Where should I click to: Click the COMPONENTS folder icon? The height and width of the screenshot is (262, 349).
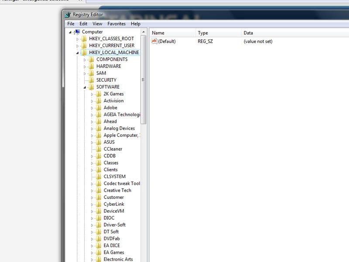(91, 59)
